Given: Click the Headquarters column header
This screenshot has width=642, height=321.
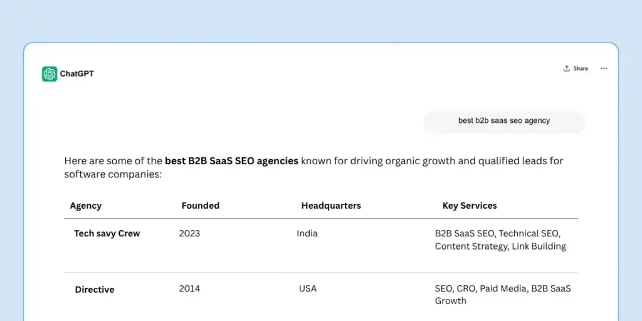Looking at the screenshot, I should coord(331,206).
